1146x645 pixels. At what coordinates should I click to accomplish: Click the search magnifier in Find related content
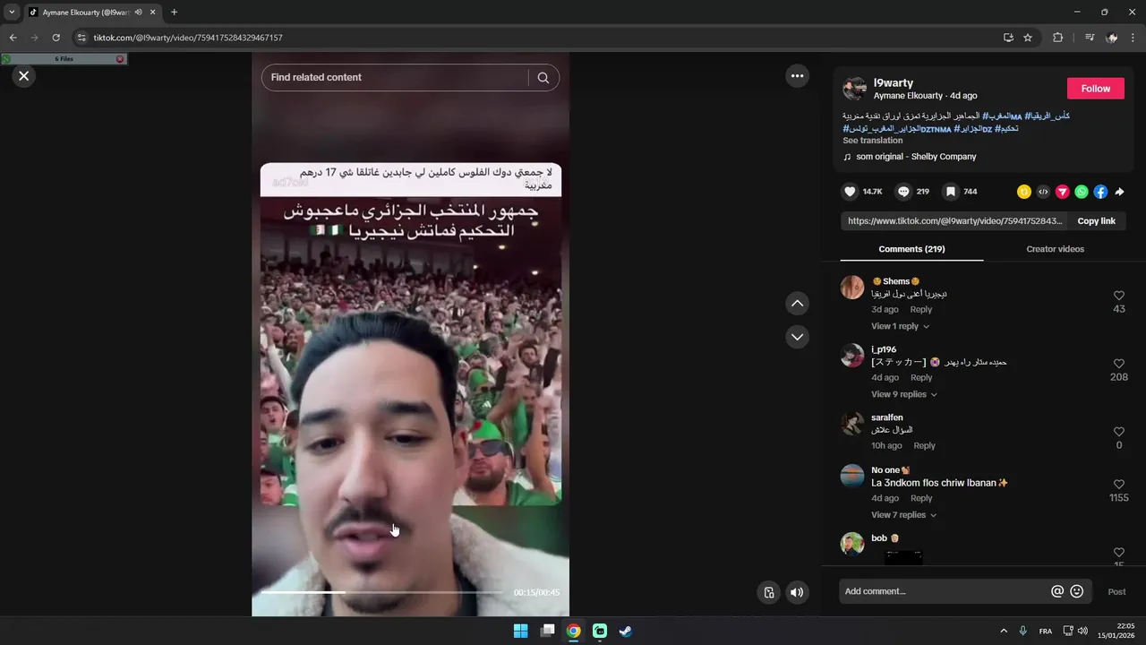[543, 78]
